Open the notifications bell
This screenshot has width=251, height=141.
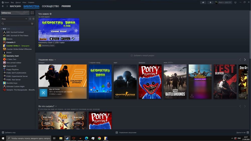210,3
